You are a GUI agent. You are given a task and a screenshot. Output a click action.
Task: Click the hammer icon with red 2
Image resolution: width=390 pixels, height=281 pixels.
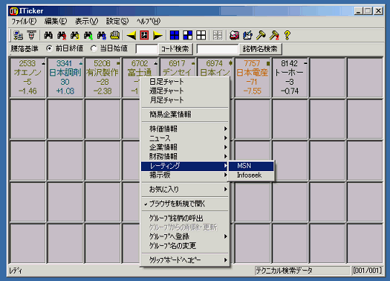tap(274, 35)
